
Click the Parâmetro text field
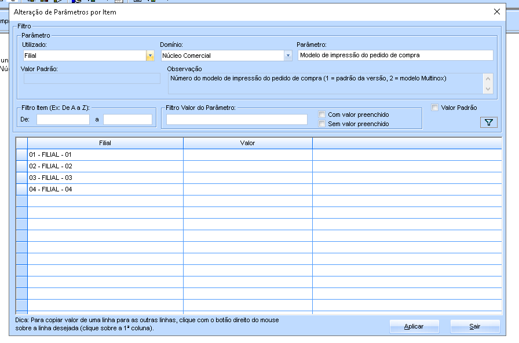coord(395,56)
